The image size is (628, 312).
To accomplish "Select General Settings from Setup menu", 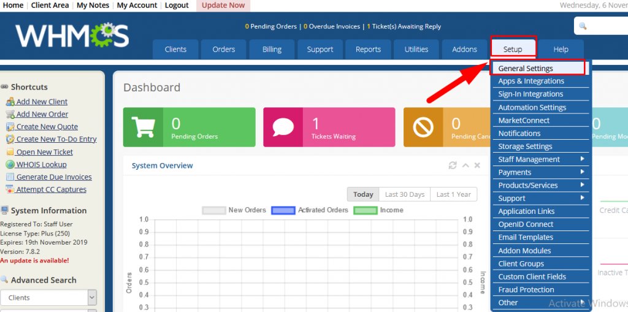I will point(538,68).
